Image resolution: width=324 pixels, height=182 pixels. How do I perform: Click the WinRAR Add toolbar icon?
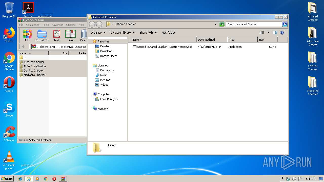coord(27,36)
